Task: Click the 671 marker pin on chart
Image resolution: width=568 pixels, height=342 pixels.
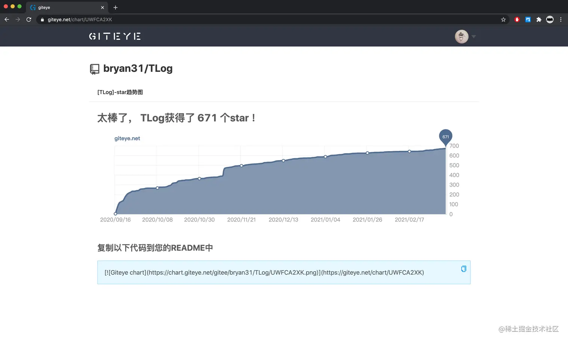Action: [x=446, y=137]
